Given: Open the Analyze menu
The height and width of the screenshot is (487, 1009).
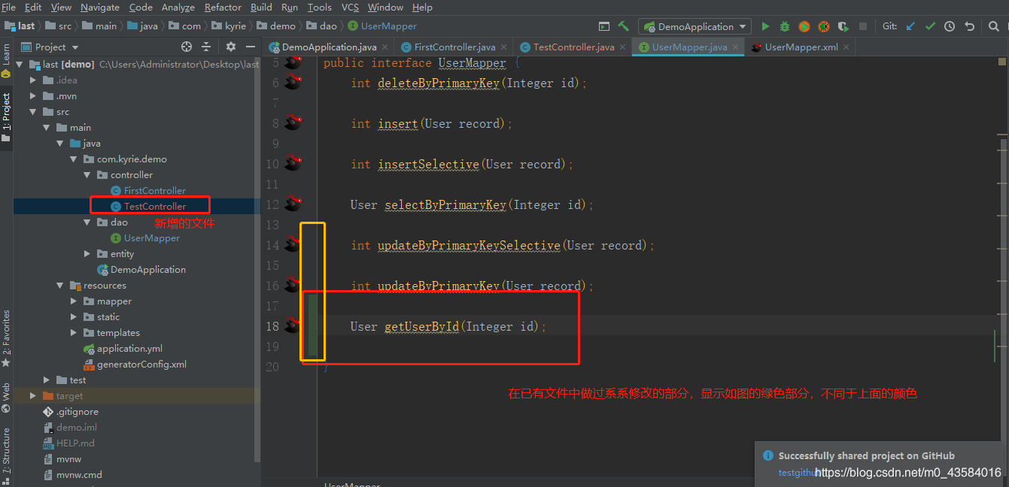Looking at the screenshot, I should point(178,7).
